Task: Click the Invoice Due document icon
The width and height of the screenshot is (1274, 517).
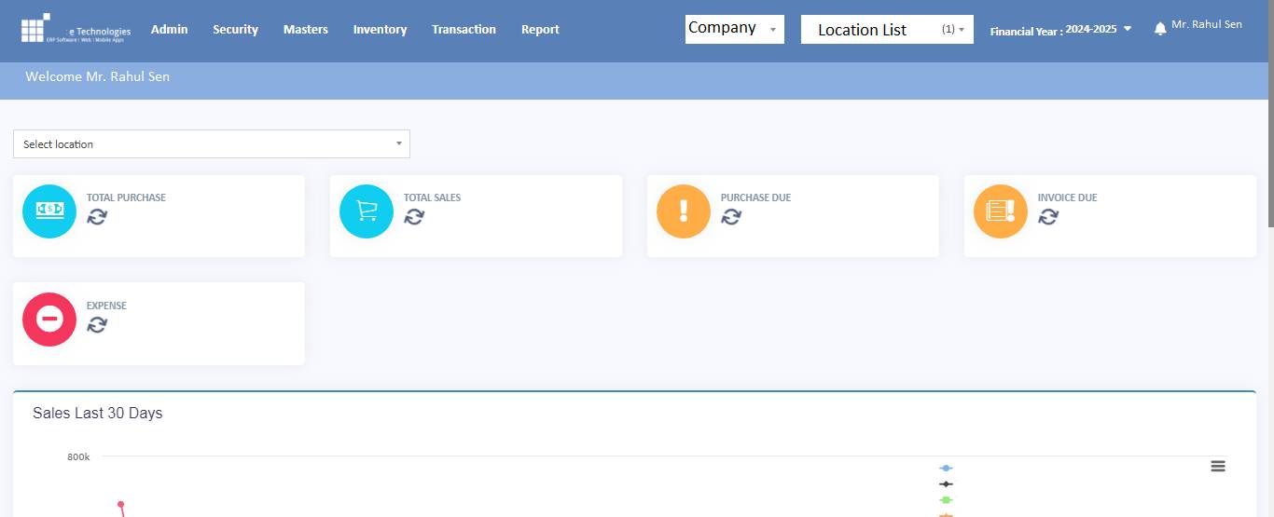Action: click(1001, 211)
